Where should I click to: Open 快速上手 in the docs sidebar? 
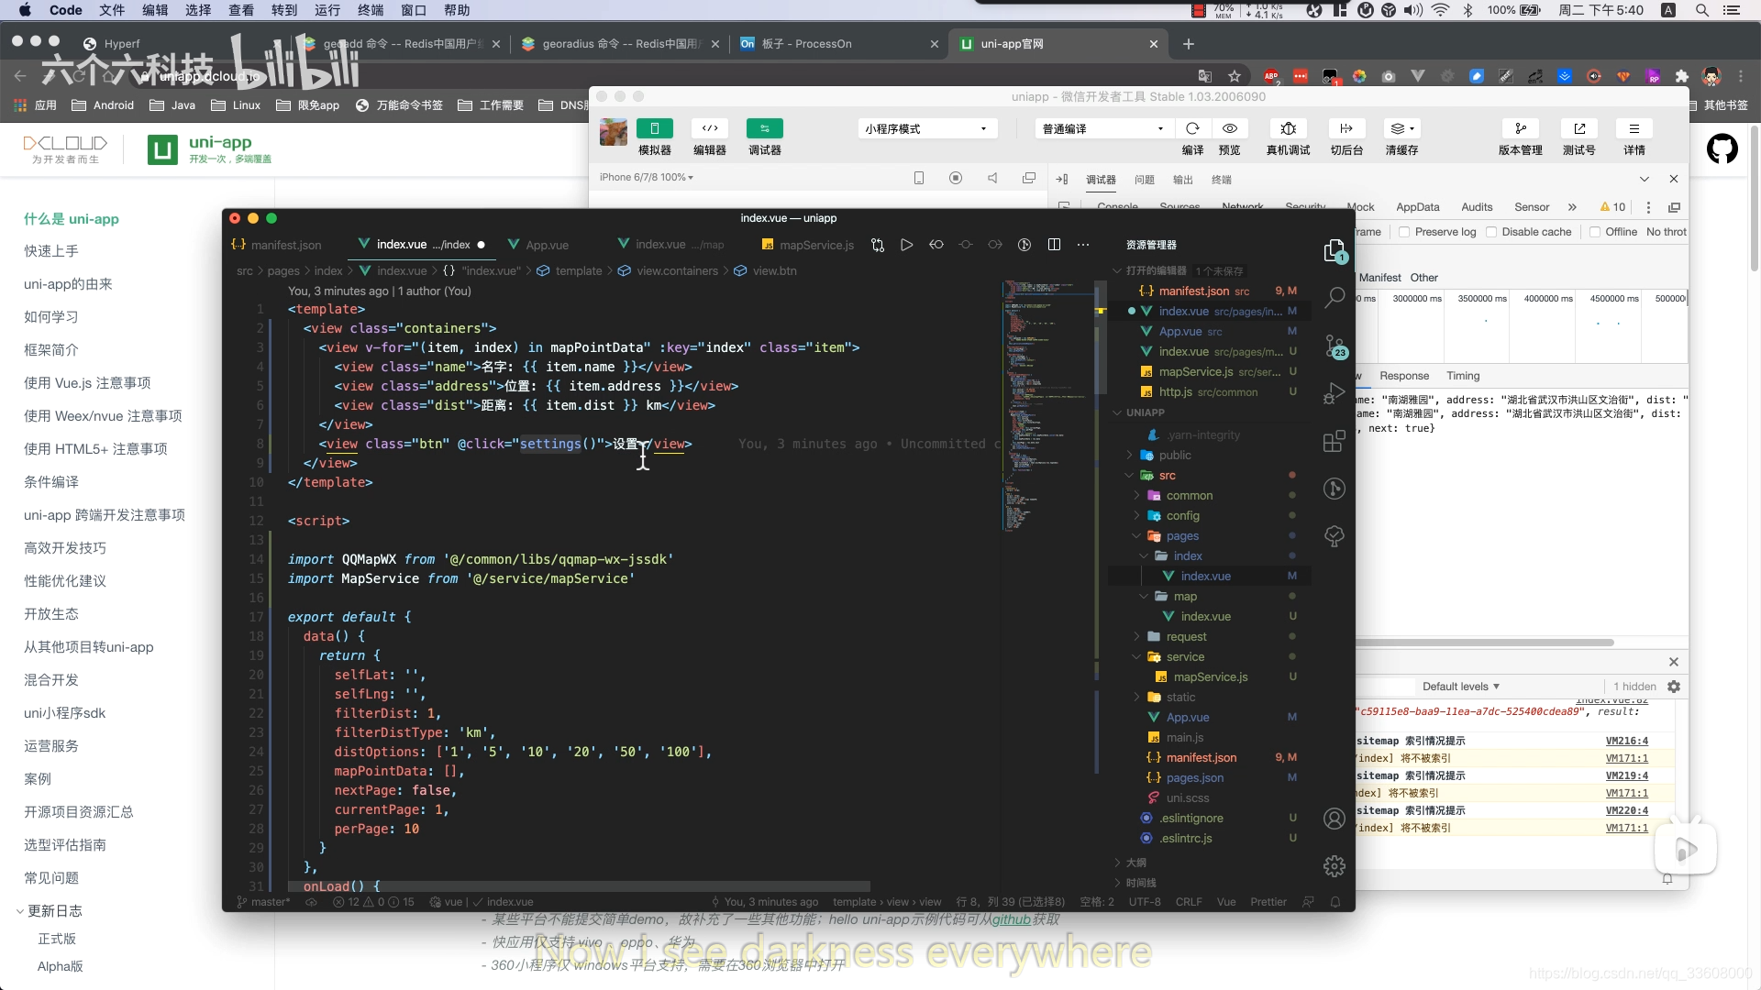point(51,251)
